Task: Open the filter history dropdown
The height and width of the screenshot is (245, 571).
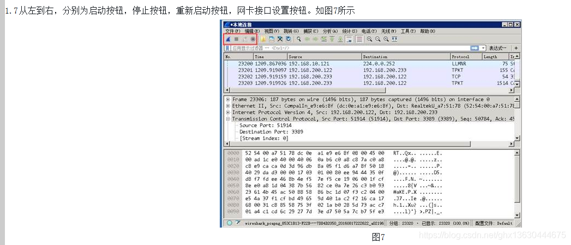Action: click(484, 48)
